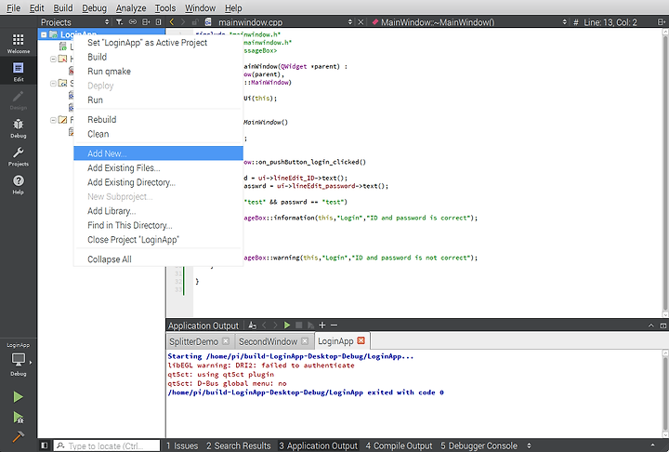Open the Help mode
669x452 pixels.
19,184
